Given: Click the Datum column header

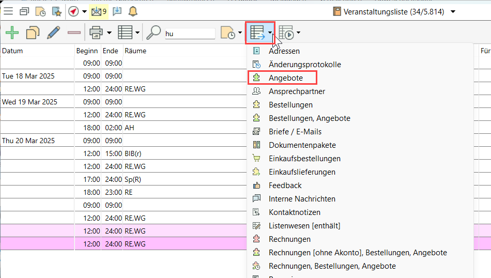Looking at the screenshot, I should tap(12, 51).
